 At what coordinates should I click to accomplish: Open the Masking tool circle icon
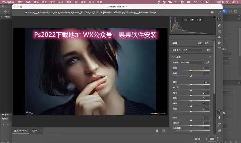coord(219,31)
